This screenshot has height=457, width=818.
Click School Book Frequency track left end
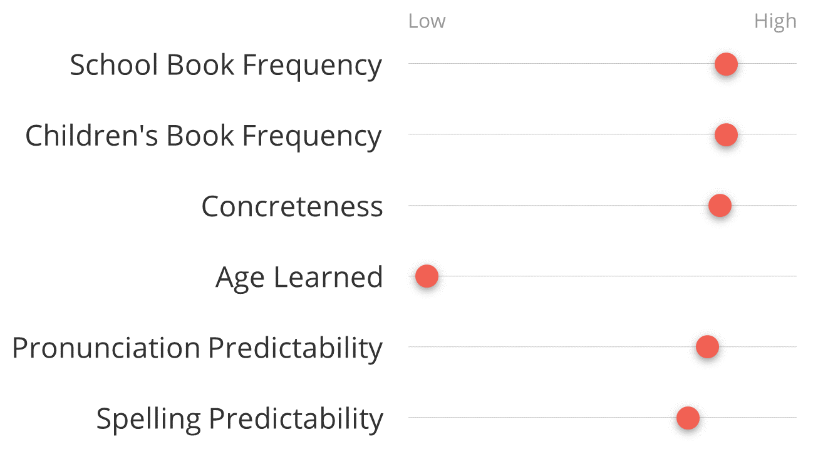411,64
